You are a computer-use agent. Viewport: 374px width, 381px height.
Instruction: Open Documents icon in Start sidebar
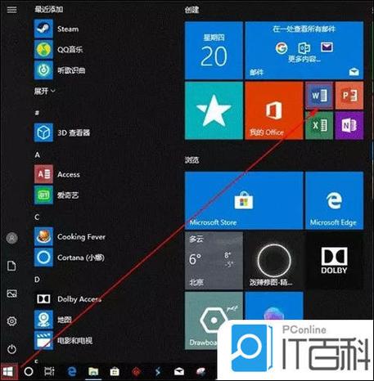(11, 266)
